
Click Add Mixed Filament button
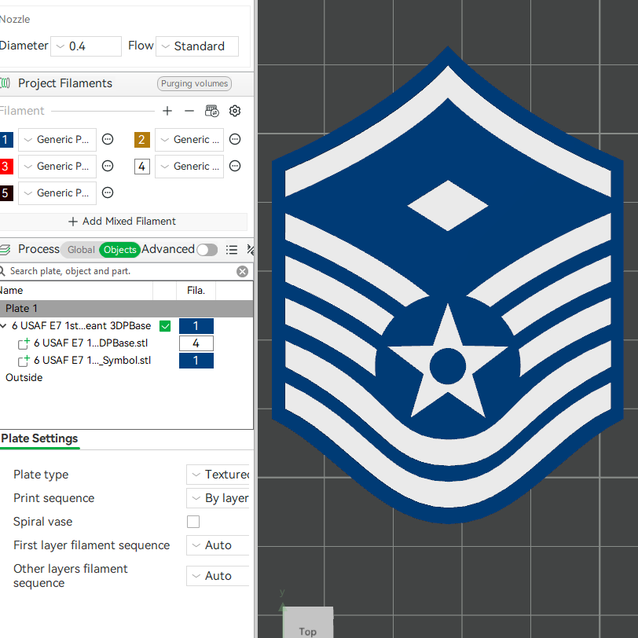coord(123,222)
